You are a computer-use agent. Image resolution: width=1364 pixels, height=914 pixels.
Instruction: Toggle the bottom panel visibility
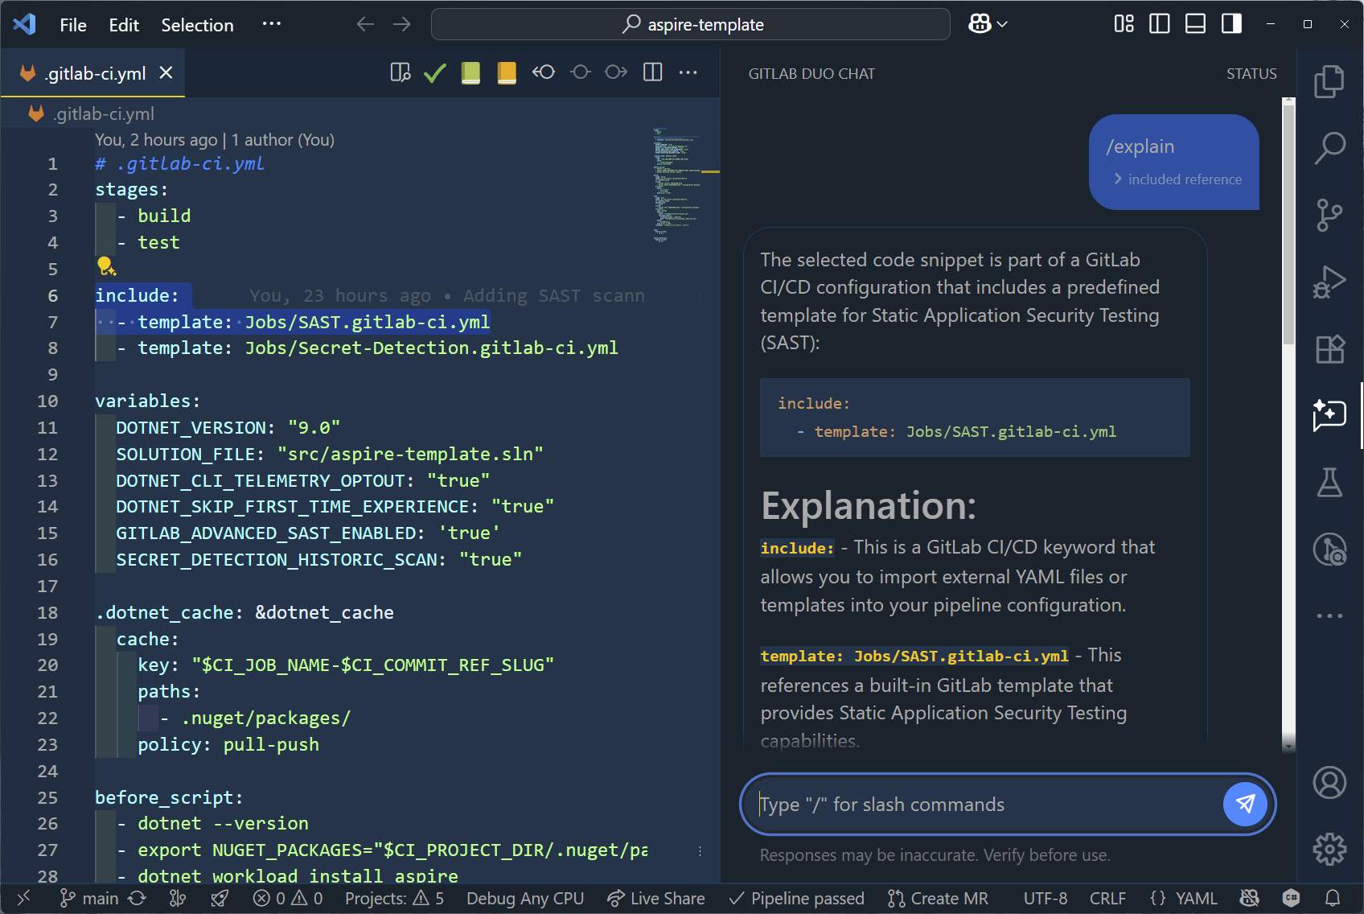pos(1196,24)
